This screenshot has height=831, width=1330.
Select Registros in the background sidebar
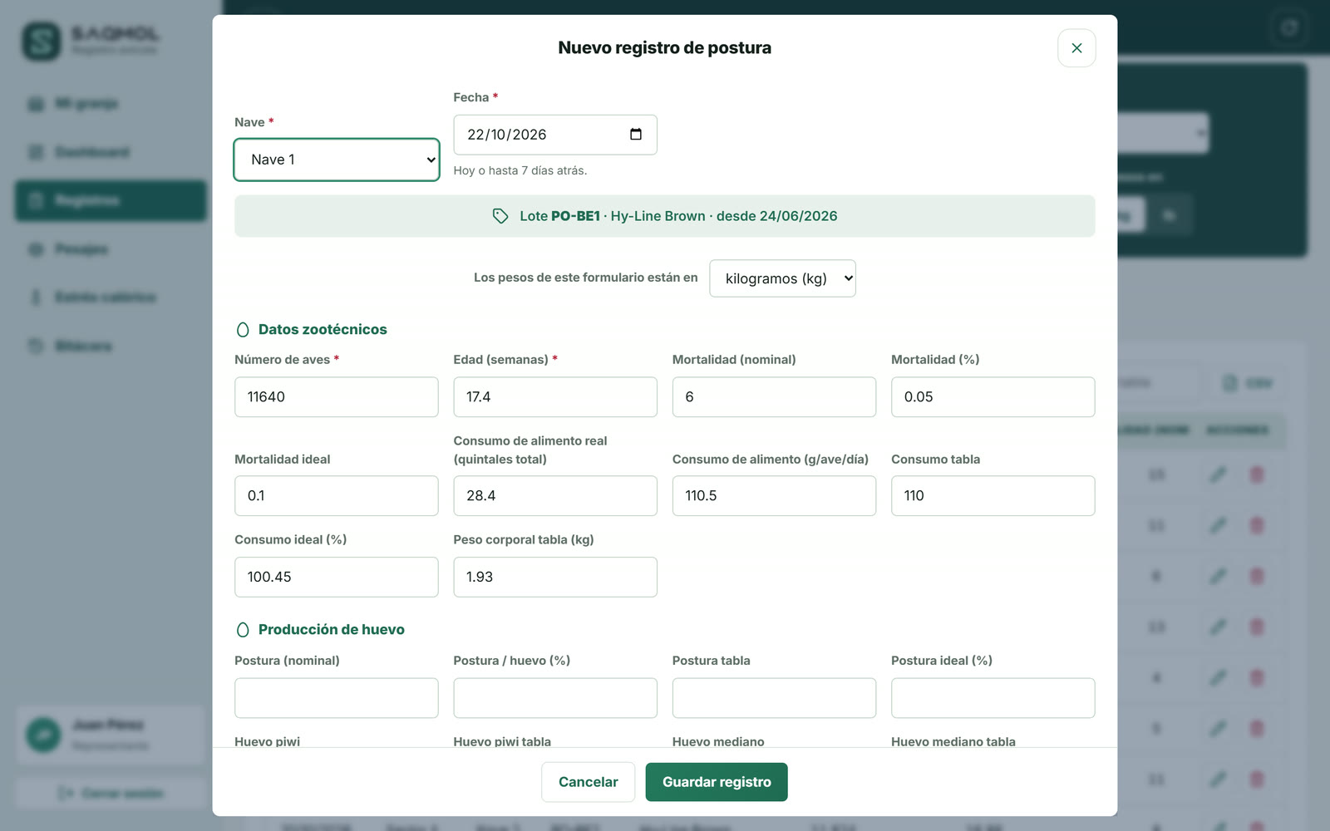(x=111, y=200)
